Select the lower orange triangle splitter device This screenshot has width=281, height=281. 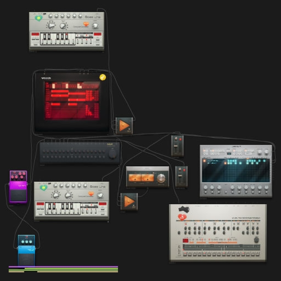pos(129,201)
